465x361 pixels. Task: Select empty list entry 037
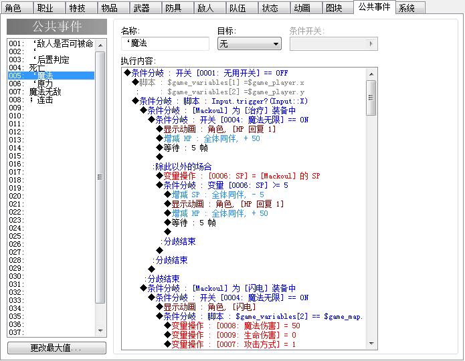pos(51,332)
